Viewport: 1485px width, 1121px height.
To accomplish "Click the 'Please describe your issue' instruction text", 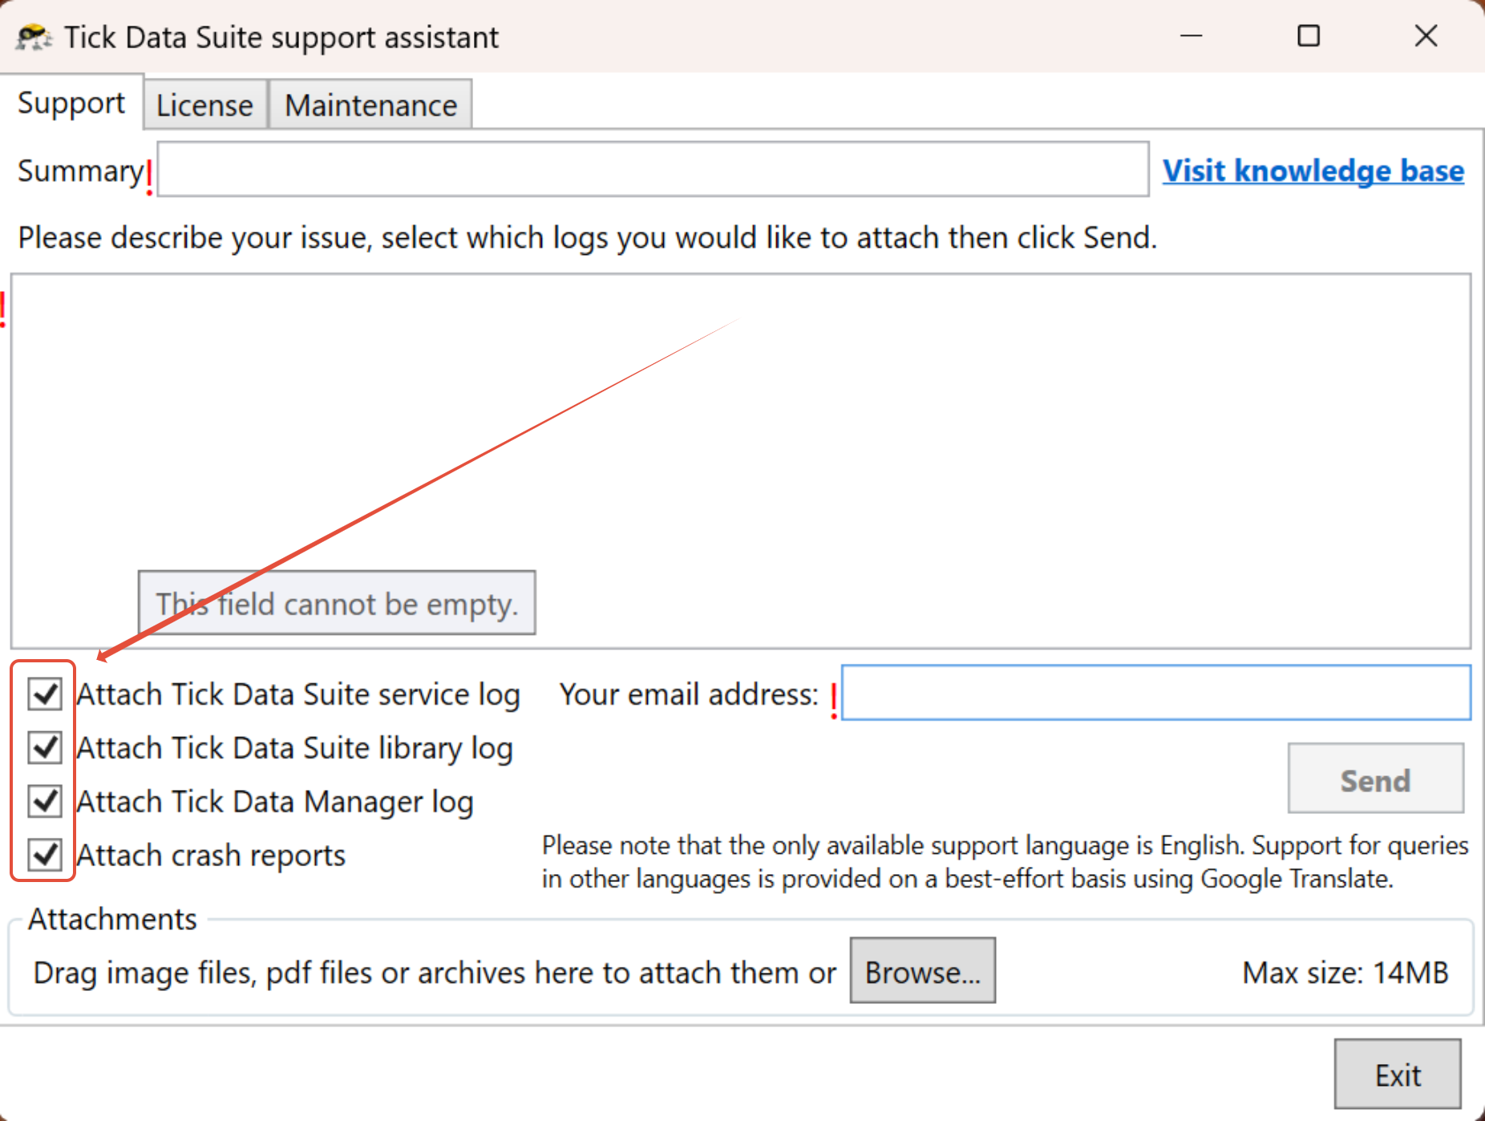I will pyautogui.click(x=588, y=238).
